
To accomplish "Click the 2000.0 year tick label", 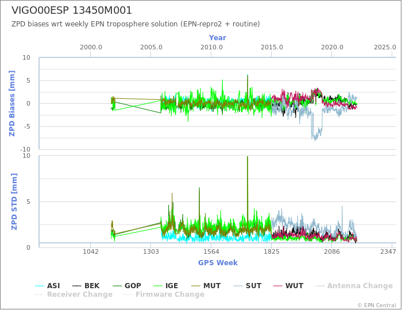I will pos(91,48).
